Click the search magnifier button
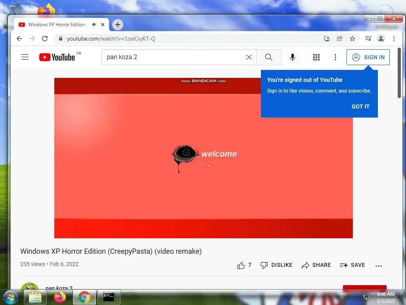 [x=269, y=57]
